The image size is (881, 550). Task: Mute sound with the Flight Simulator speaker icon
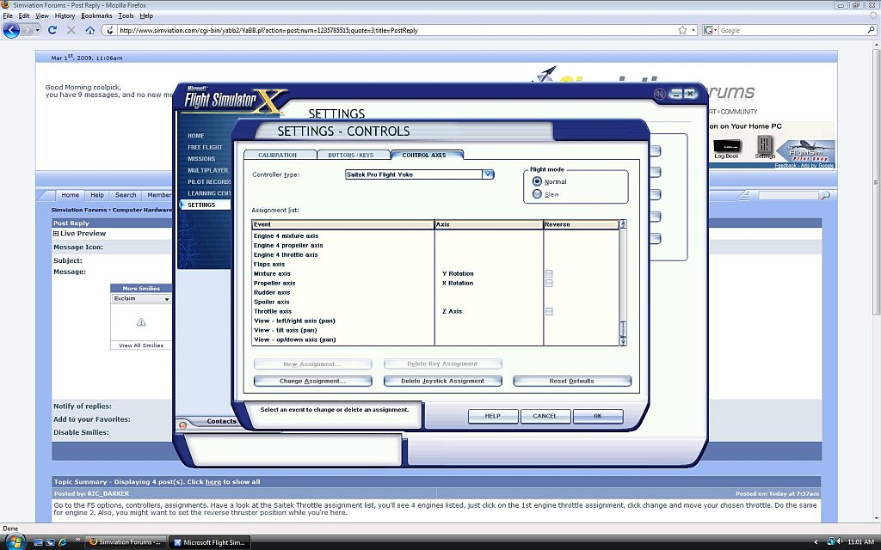pyautogui.click(x=660, y=94)
